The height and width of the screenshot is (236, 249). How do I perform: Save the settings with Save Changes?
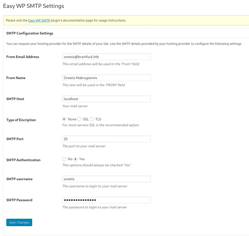click(19, 222)
